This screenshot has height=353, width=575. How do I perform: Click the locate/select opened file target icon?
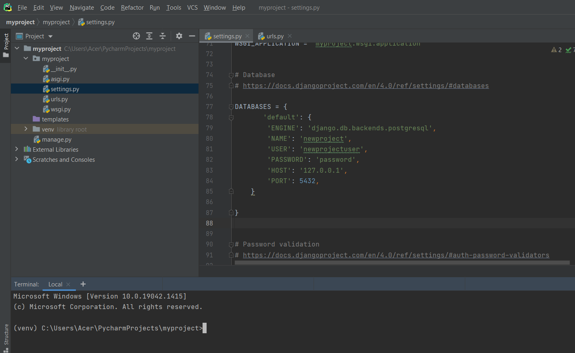[136, 36]
